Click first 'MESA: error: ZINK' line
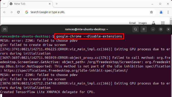172x97 pixels. point(39,41)
